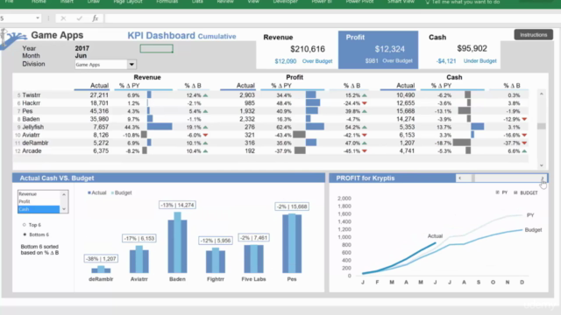Click the Enter checkmark icon in formula bar
The width and height of the screenshot is (561, 315).
pos(79,18)
